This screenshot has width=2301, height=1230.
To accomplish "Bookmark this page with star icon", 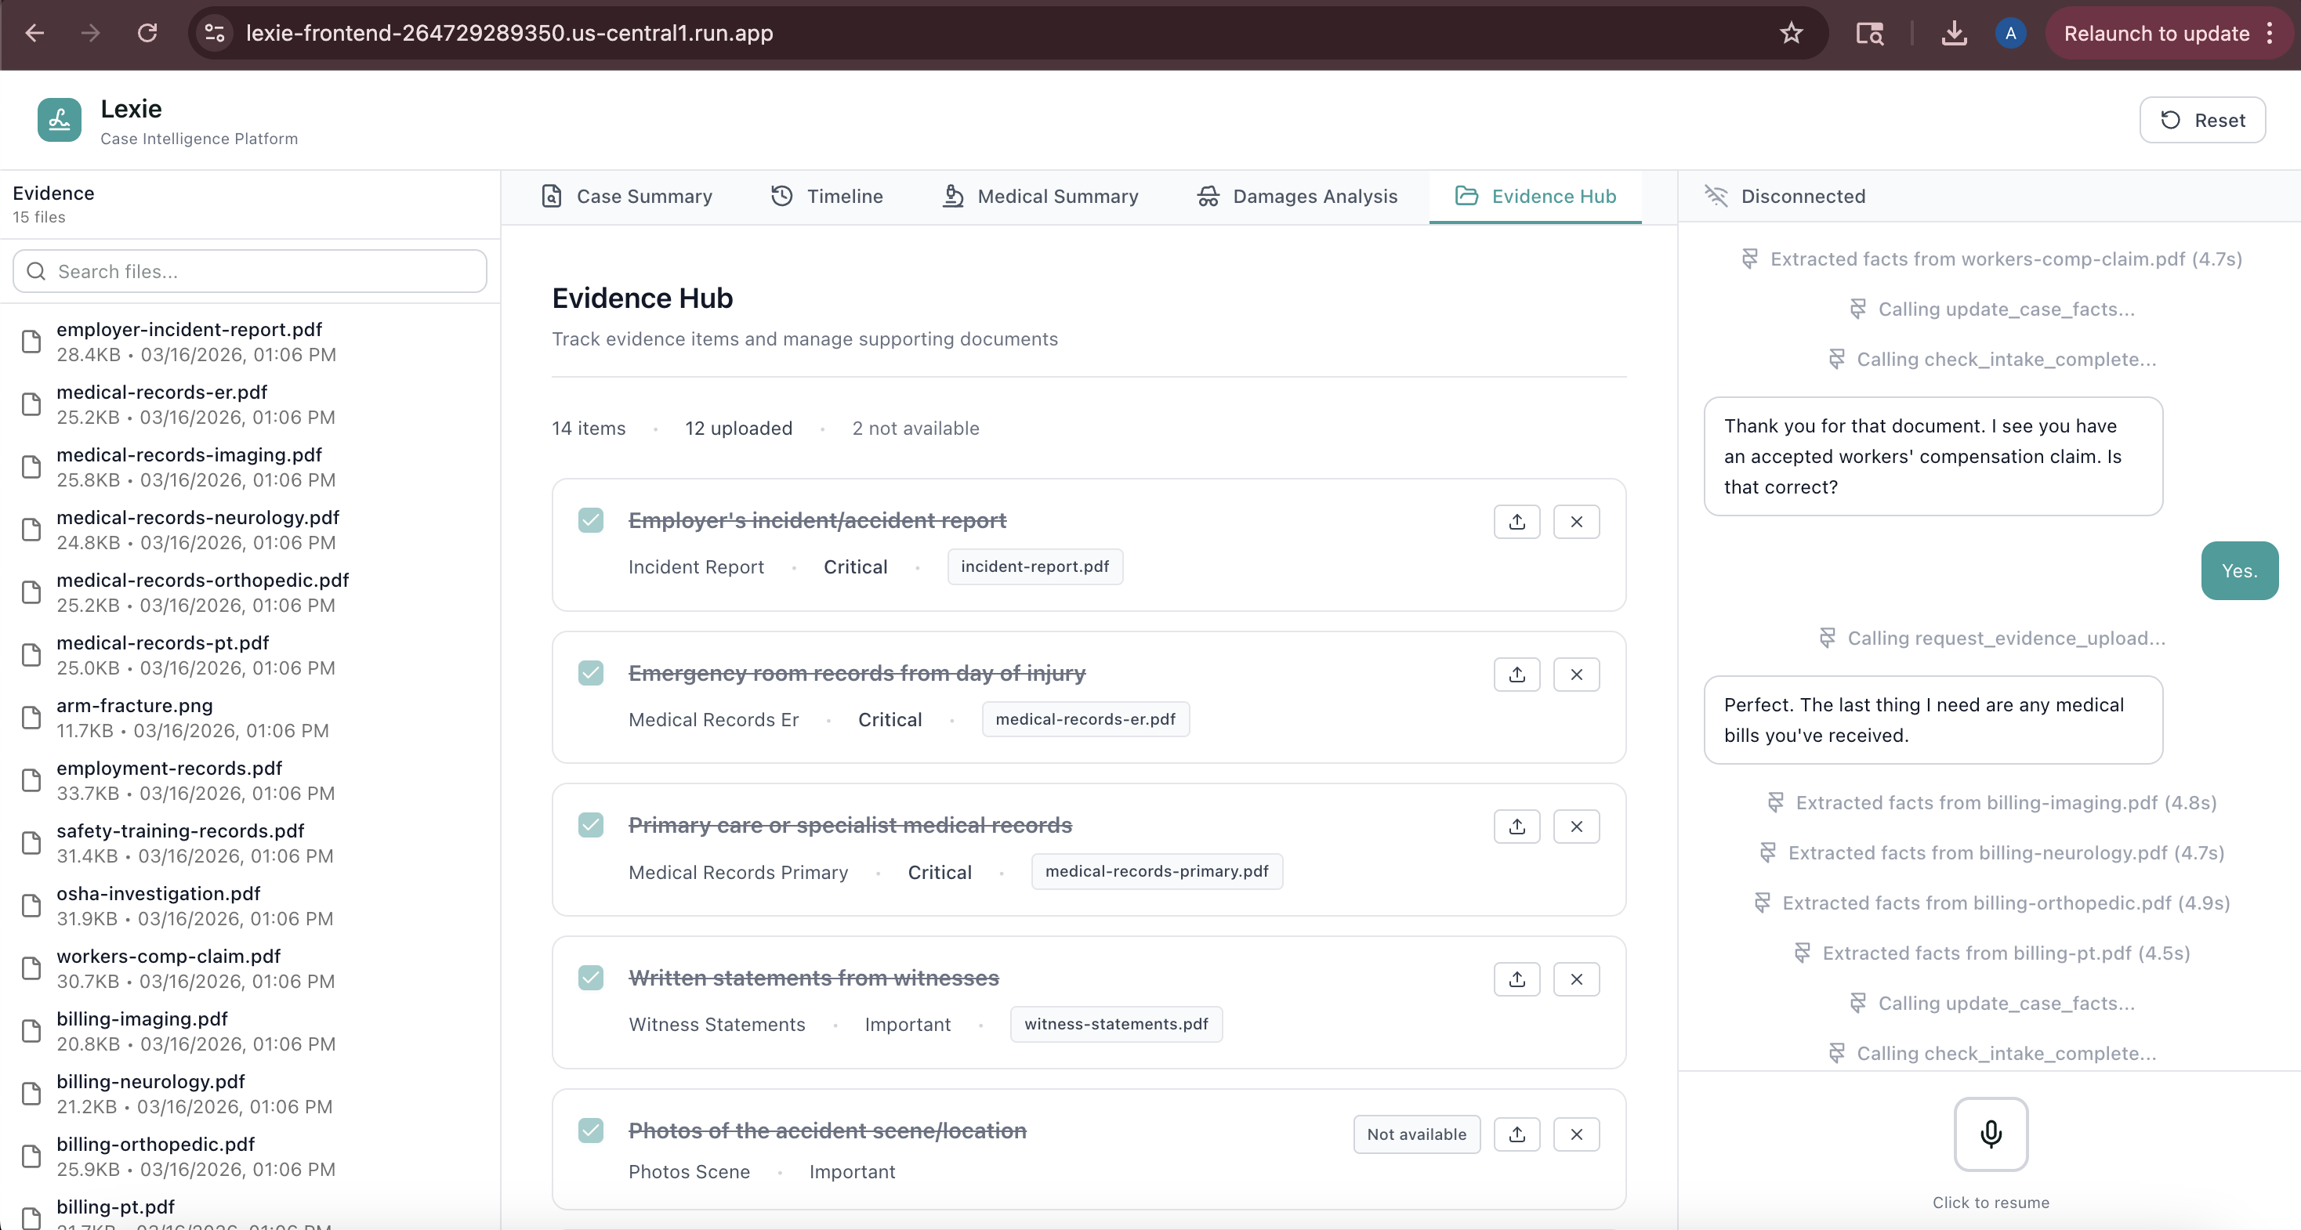I will 1791,33.
